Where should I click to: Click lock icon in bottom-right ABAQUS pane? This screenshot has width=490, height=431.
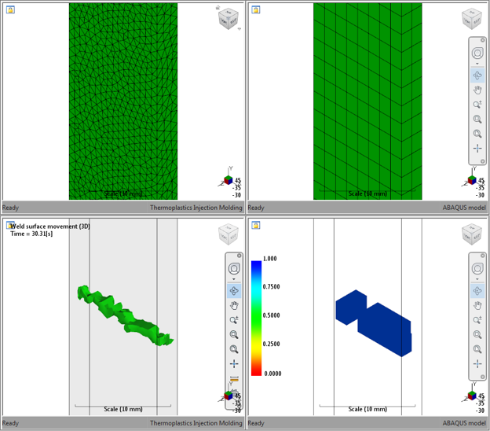tap(256, 225)
